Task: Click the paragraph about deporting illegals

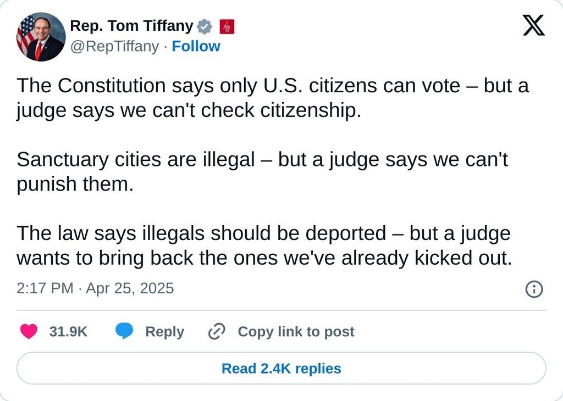Action: pyautogui.click(x=264, y=246)
